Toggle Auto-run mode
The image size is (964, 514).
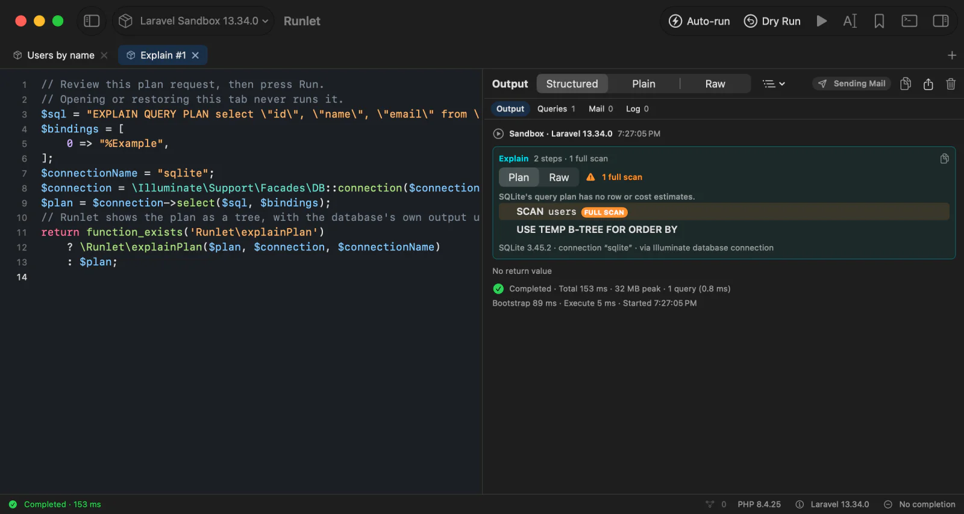700,21
